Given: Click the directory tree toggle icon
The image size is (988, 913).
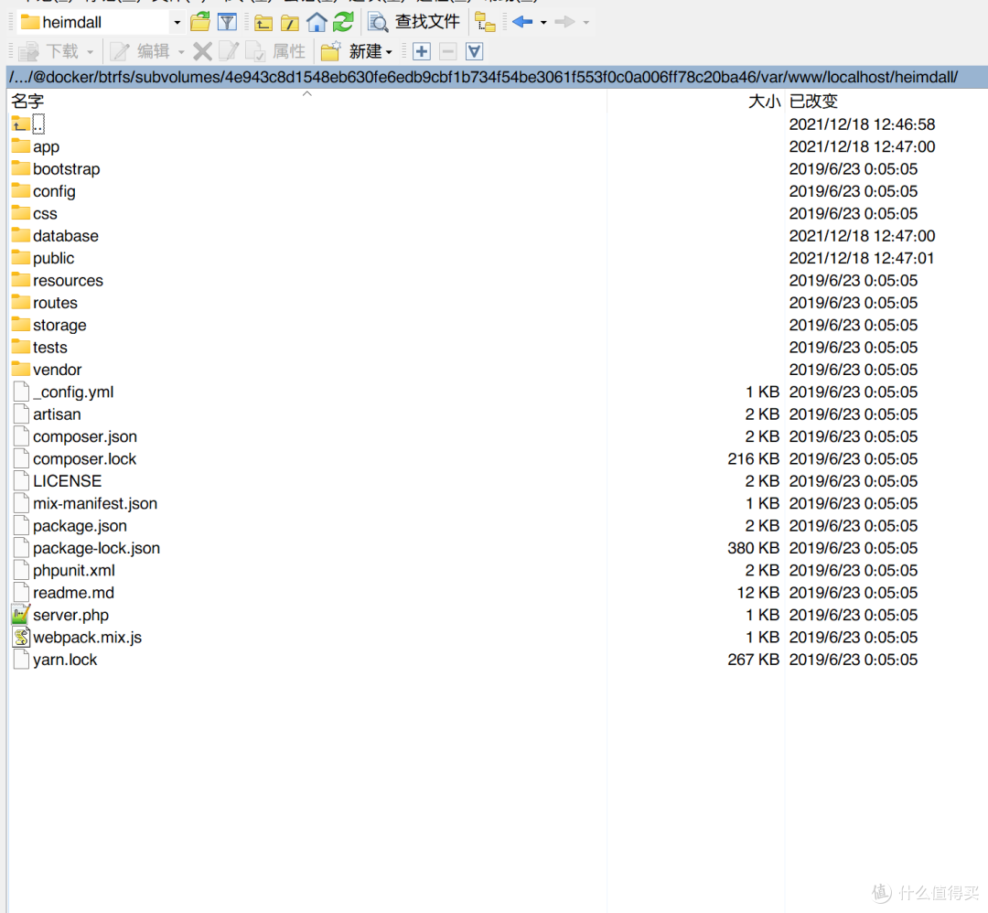Looking at the screenshot, I should pos(485,22).
